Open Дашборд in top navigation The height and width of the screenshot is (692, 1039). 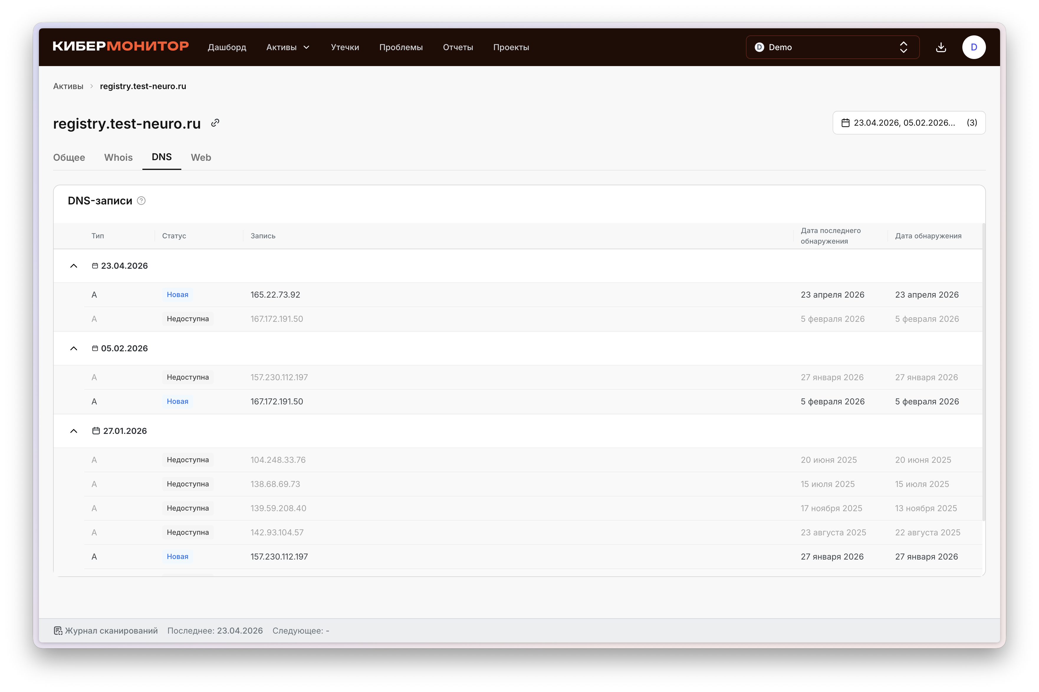[x=227, y=47]
